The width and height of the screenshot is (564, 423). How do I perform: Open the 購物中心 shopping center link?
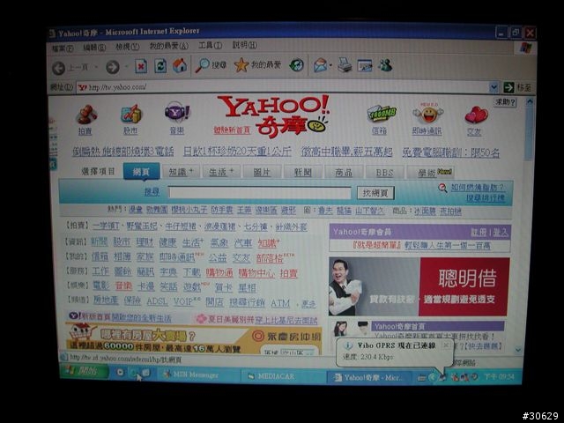click(x=256, y=273)
